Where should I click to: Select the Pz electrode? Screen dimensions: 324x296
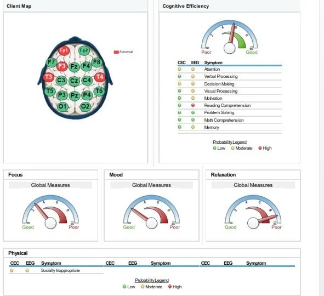pos(75,95)
